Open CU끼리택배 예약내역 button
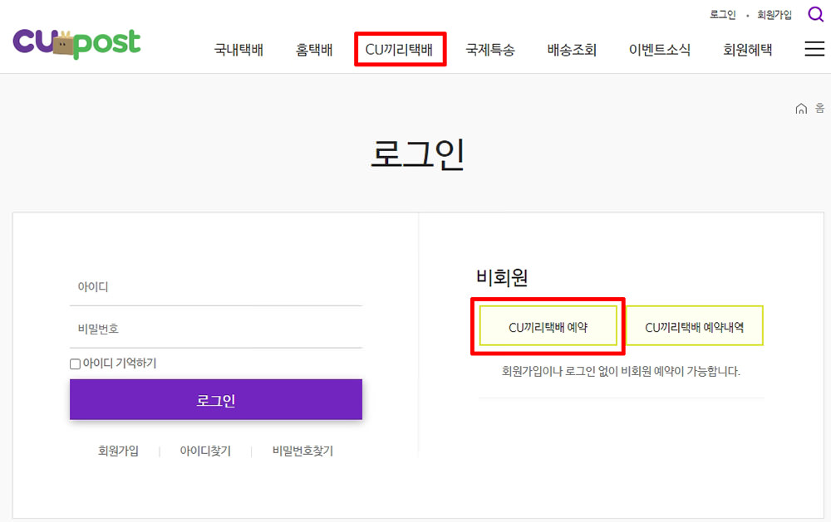831x522 pixels. tap(694, 325)
